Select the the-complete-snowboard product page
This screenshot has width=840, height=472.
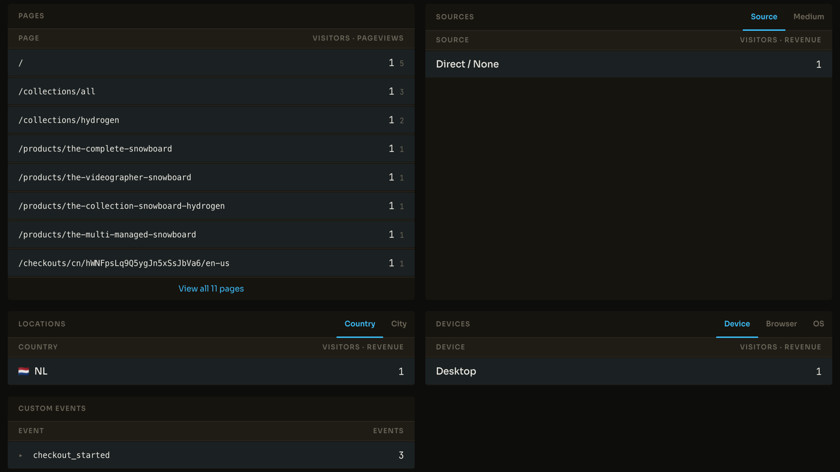pos(211,149)
